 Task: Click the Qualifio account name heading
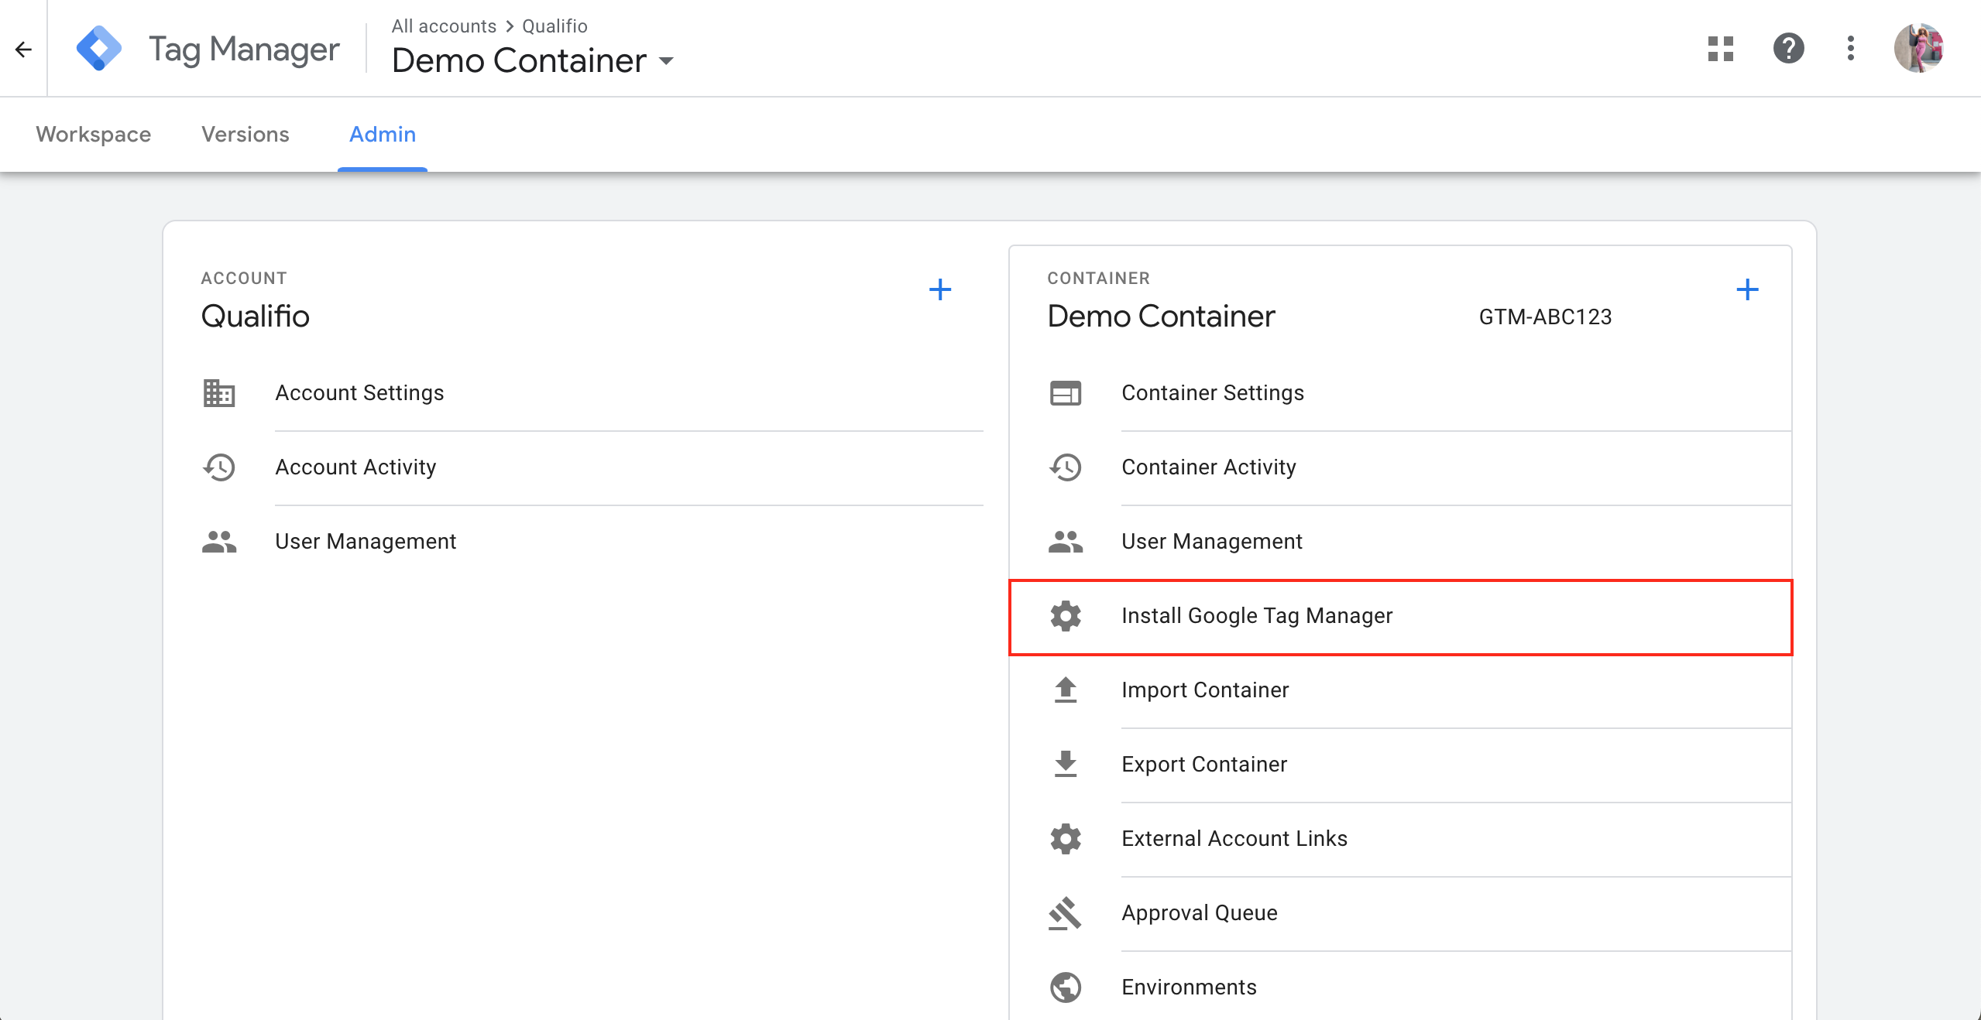coord(256,317)
